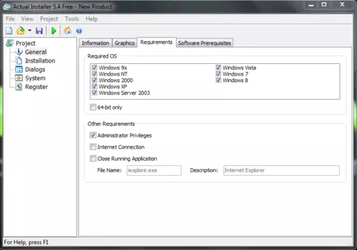This screenshot has height=250, width=357.
Task: Click the home page icon in the toolbar
Action: (x=67, y=31)
